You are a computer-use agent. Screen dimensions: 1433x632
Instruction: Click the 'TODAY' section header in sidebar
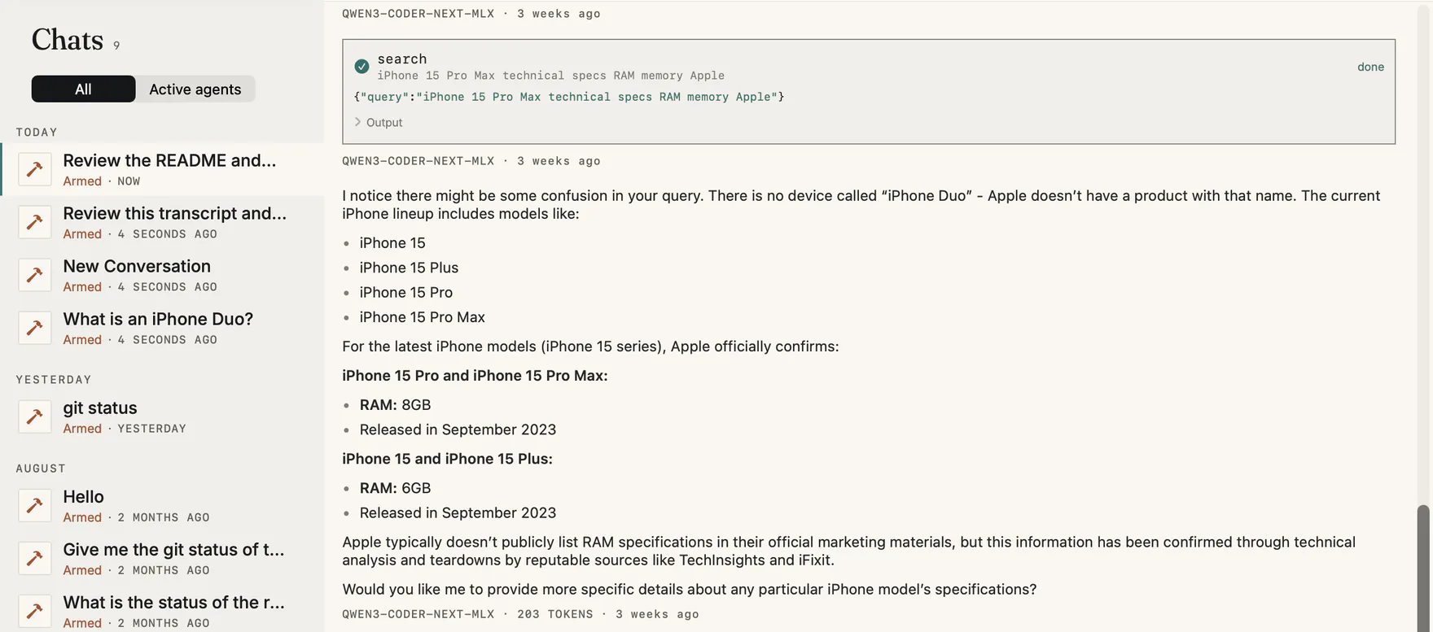(37, 132)
